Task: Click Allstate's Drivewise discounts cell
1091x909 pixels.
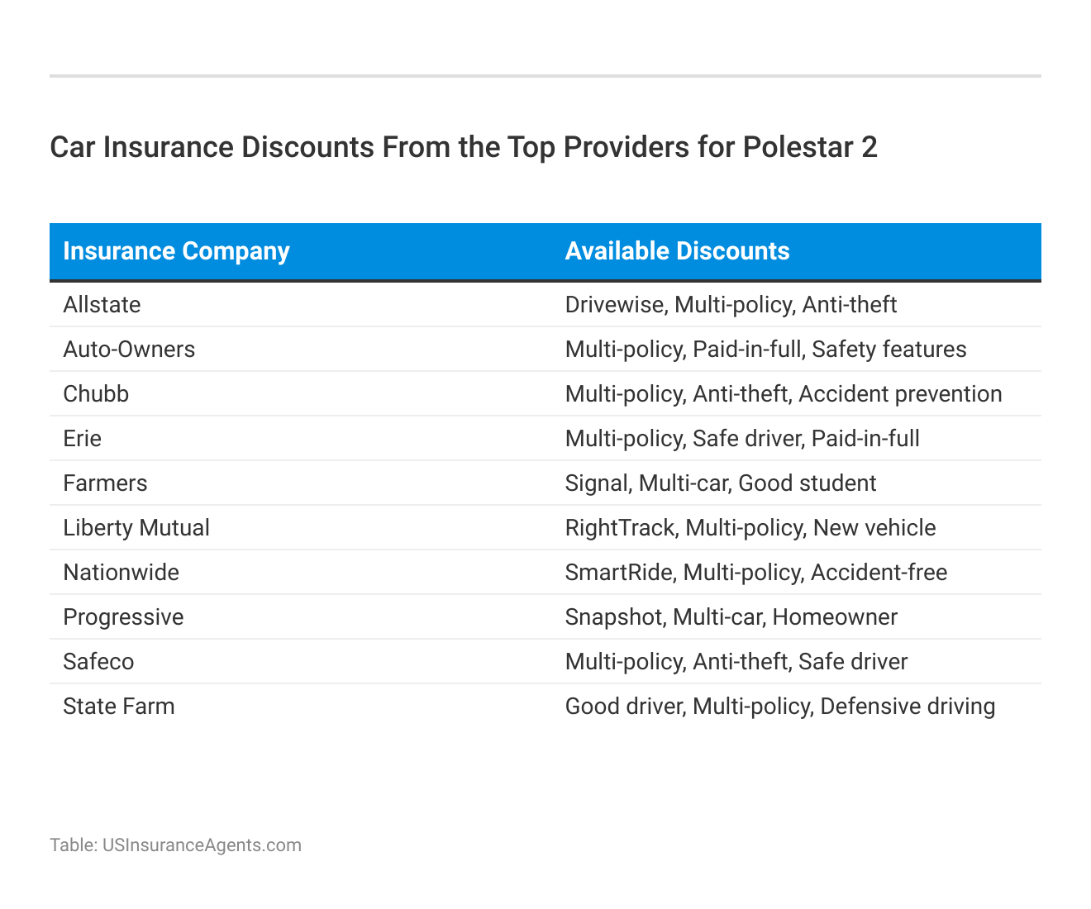Action: pos(731,305)
